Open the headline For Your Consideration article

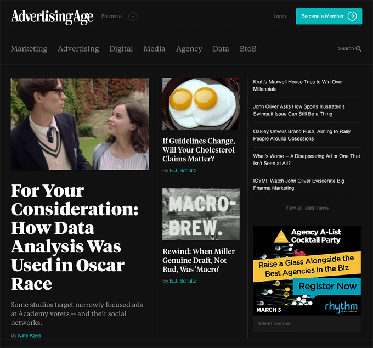point(75,237)
